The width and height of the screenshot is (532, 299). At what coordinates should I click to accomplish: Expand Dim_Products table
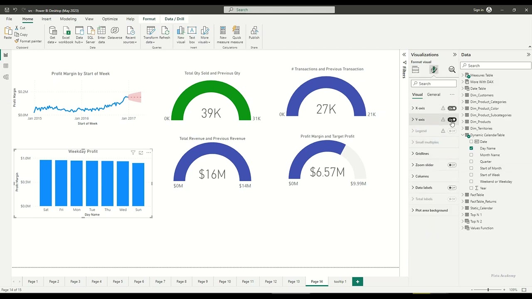click(x=463, y=122)
